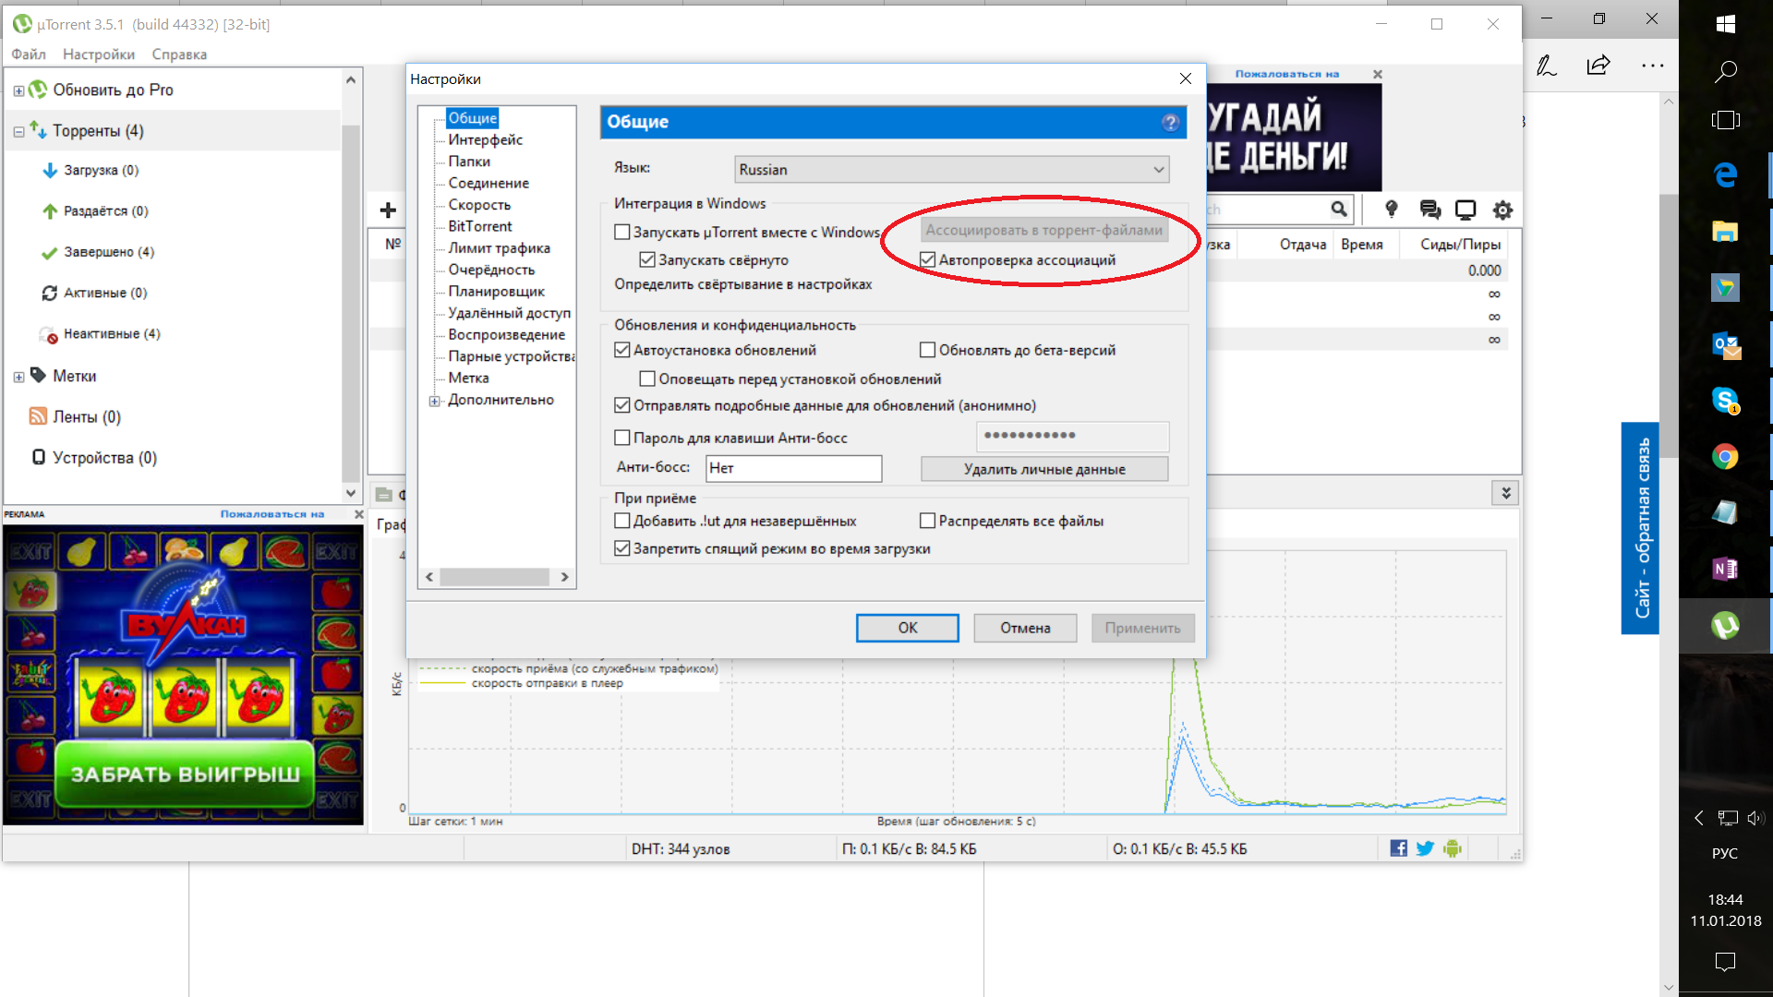Screen dimensions: 1773x997
Task: Click Отмена in Настройки dialog
Action: (1025, 628)
